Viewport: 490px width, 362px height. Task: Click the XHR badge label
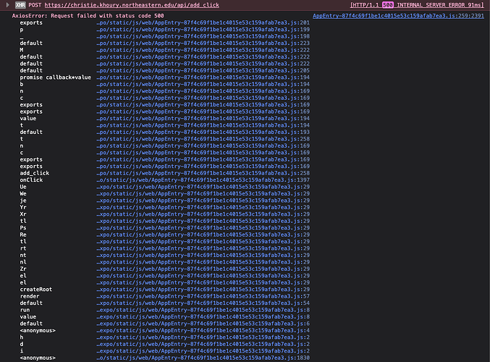pyautogui.click(x=20, y=5)
